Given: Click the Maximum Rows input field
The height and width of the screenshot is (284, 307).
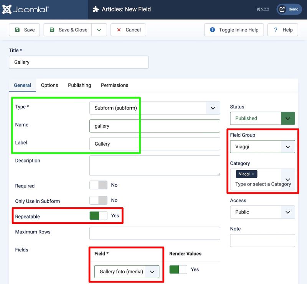Looking at the screenshot, I should (155, 233).
